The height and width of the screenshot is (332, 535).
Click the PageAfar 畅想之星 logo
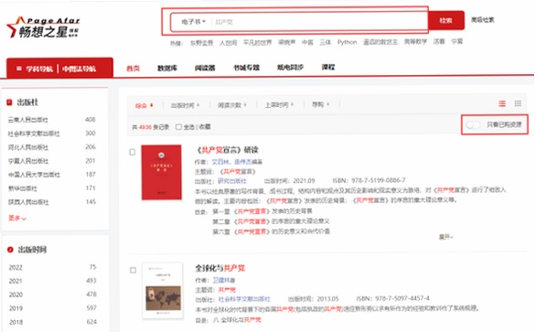tap(43, 27)
